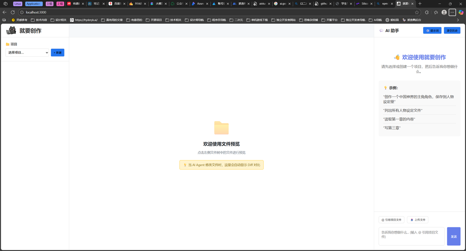The width and height of the screenshot is (466, 251).
Task: Open the Copilot icon in the browser toolbar
Action: click(x=461, y=12)
